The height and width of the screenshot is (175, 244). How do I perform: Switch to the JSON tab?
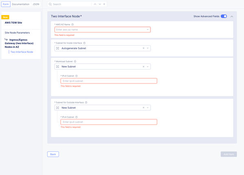[36, 4]
